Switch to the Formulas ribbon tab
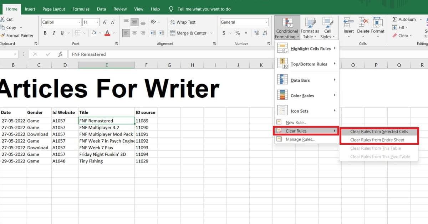 point(81,9)
